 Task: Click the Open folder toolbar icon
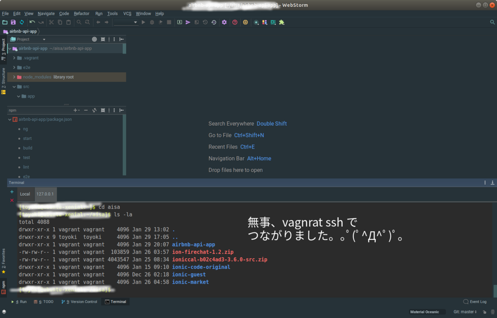[5, 22]
